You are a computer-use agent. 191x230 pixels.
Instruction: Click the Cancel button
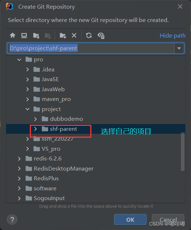point(168,220)
